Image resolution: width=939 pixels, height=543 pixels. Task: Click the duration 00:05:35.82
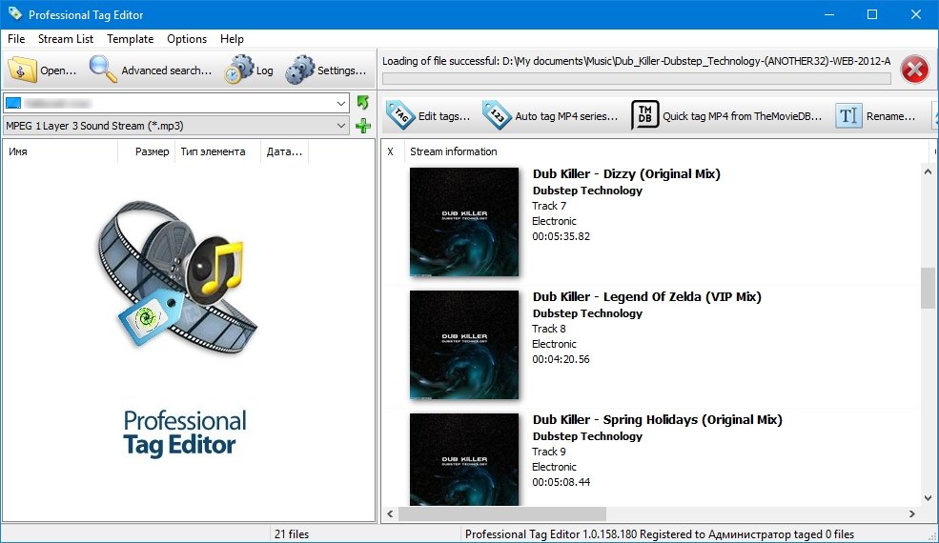point(561,236)
